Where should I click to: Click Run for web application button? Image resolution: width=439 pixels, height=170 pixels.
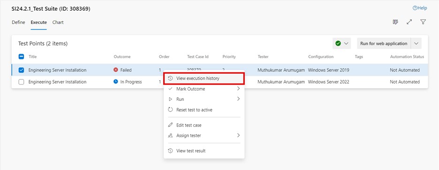[384, 43]
